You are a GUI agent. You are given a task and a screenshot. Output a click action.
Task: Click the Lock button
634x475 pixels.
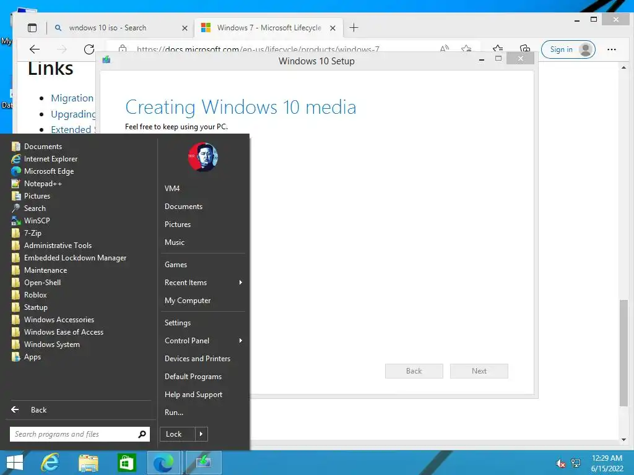click(178, 434)
